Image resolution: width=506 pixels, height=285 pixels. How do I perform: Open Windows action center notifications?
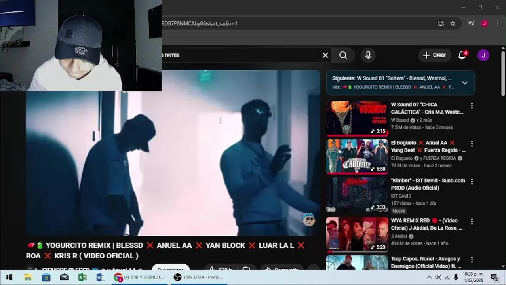(494, 277)
